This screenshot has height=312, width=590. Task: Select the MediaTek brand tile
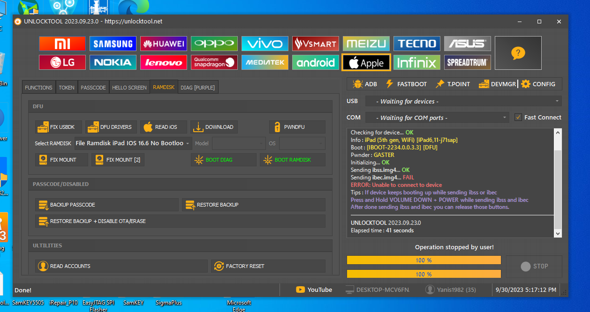pos(265,62)
